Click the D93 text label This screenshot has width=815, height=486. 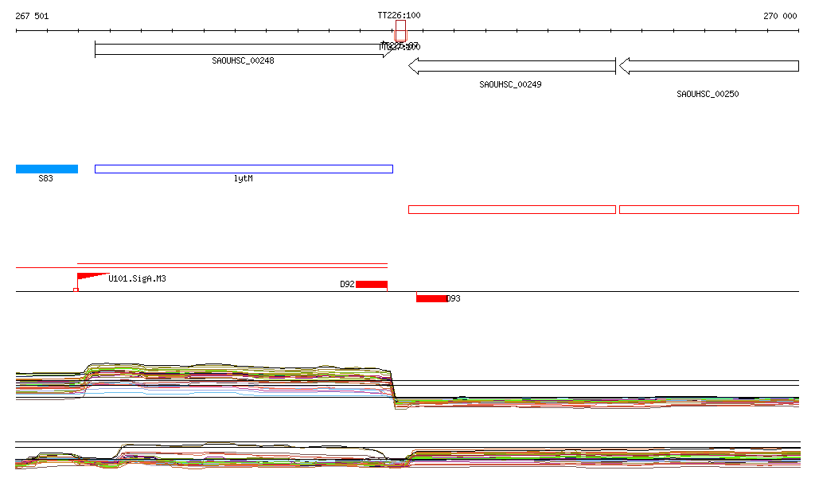pos(453,298)
